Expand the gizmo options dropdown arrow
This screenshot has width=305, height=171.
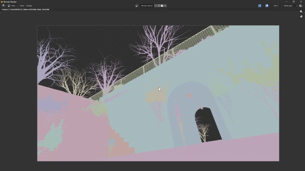coord(263,6)
